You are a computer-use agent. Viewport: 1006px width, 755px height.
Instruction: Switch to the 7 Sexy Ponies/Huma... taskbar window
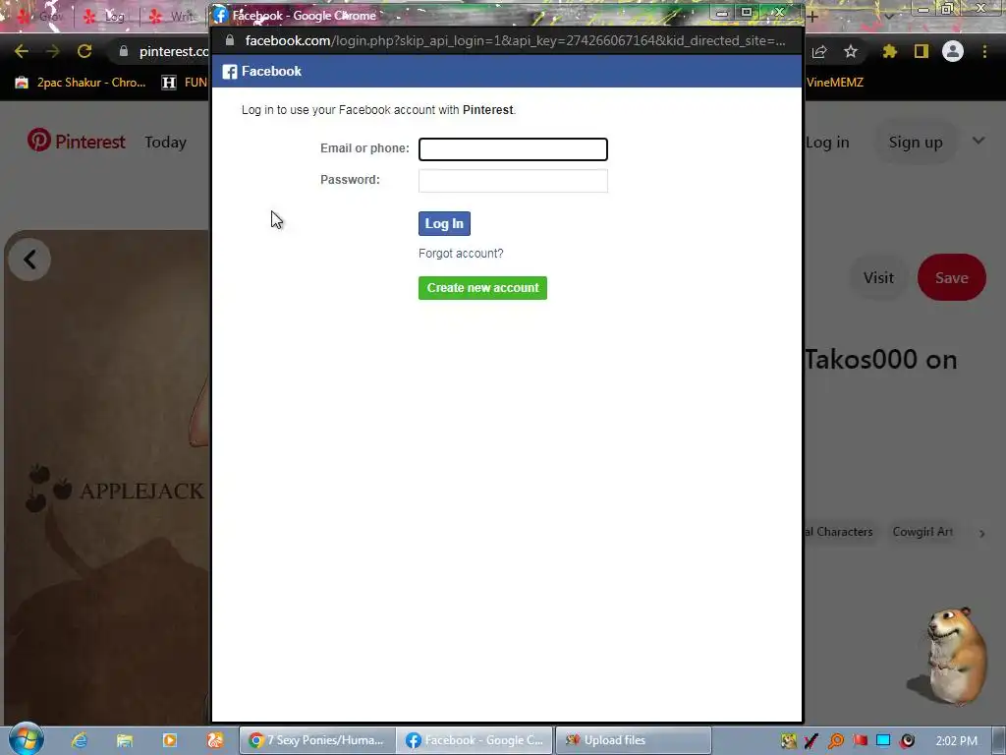(x=317, y=740)
